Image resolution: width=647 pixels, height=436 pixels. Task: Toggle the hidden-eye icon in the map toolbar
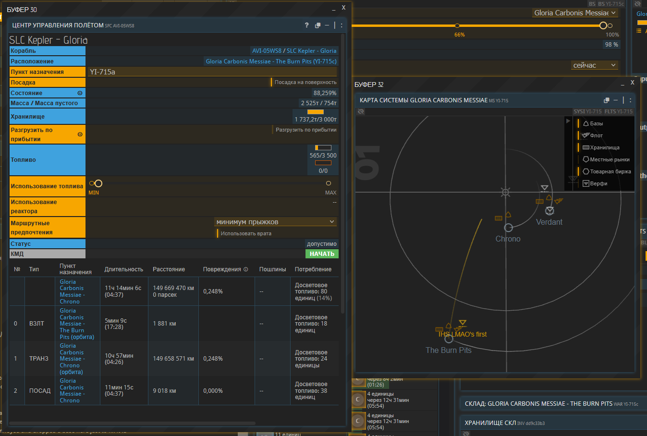[361, 111]
